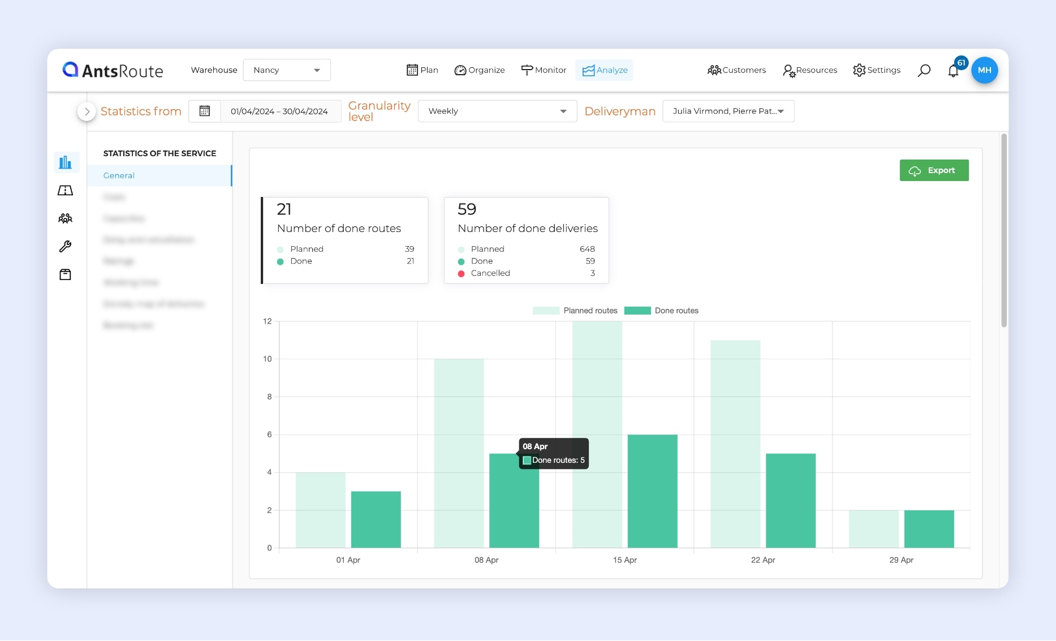
Task: Click the calendar date picker icon
Action: tap(205, 111)
